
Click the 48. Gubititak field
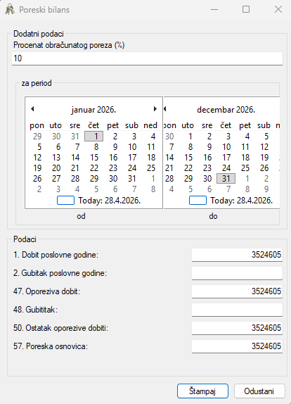click(237, 310)
